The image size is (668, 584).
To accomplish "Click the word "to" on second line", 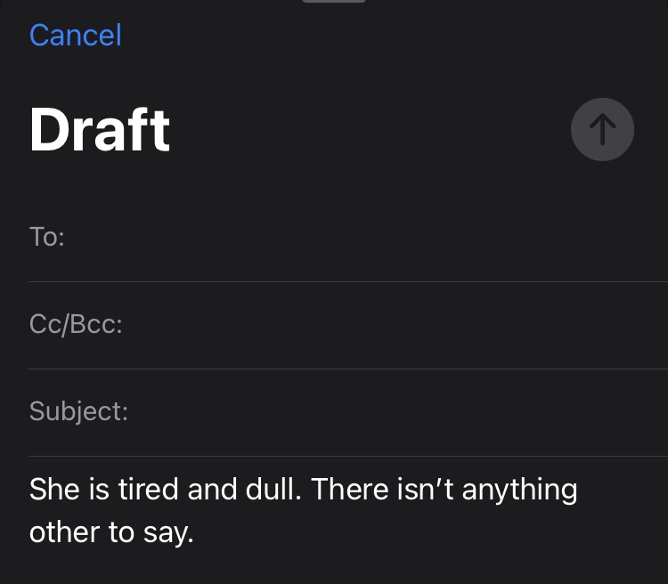I will 118,531.
